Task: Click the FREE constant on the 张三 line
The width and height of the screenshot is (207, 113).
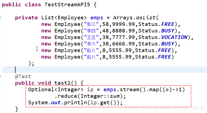Action: [168, 24]
